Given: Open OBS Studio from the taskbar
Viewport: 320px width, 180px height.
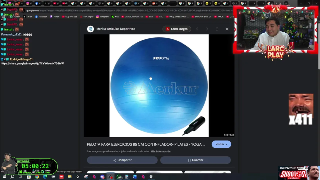Looking at the screenshot, I should click(110, 177).
